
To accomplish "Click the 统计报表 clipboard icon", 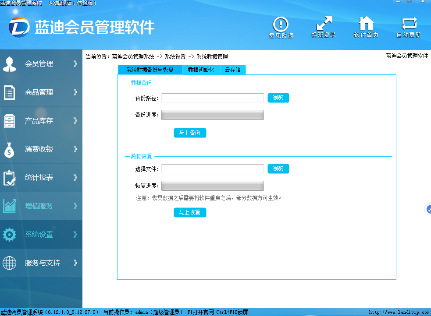I will [9, 178].
